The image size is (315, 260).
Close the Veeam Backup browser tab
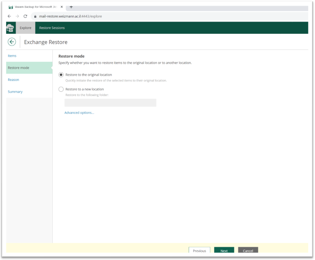(62, 7)
